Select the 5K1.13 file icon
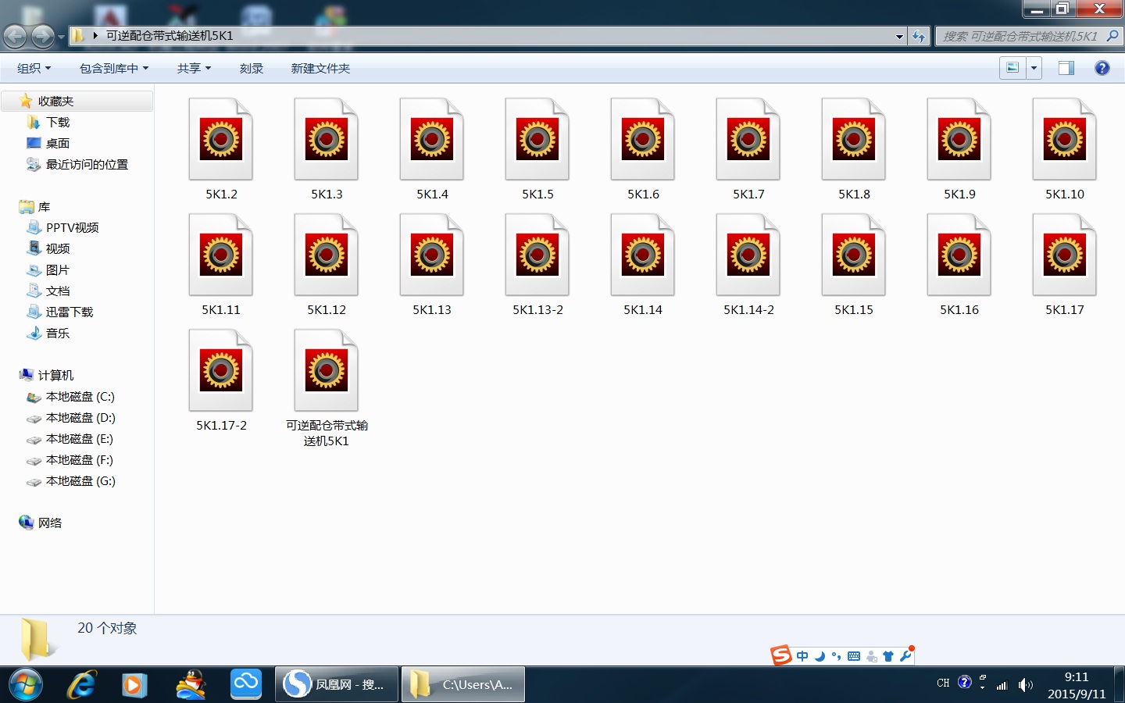The height and width of the screenshot is (703, 1125). click(x=432, y=255)
